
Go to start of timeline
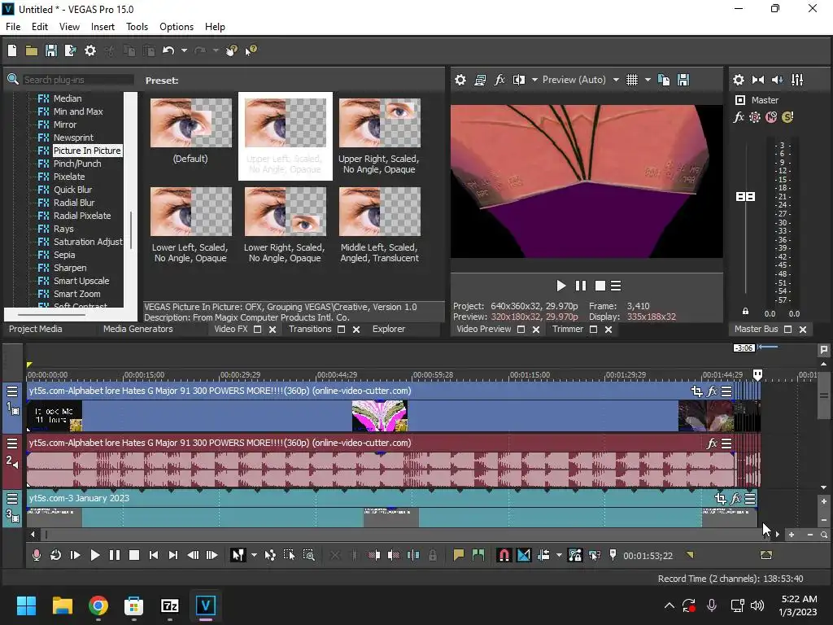pos(154,555)
